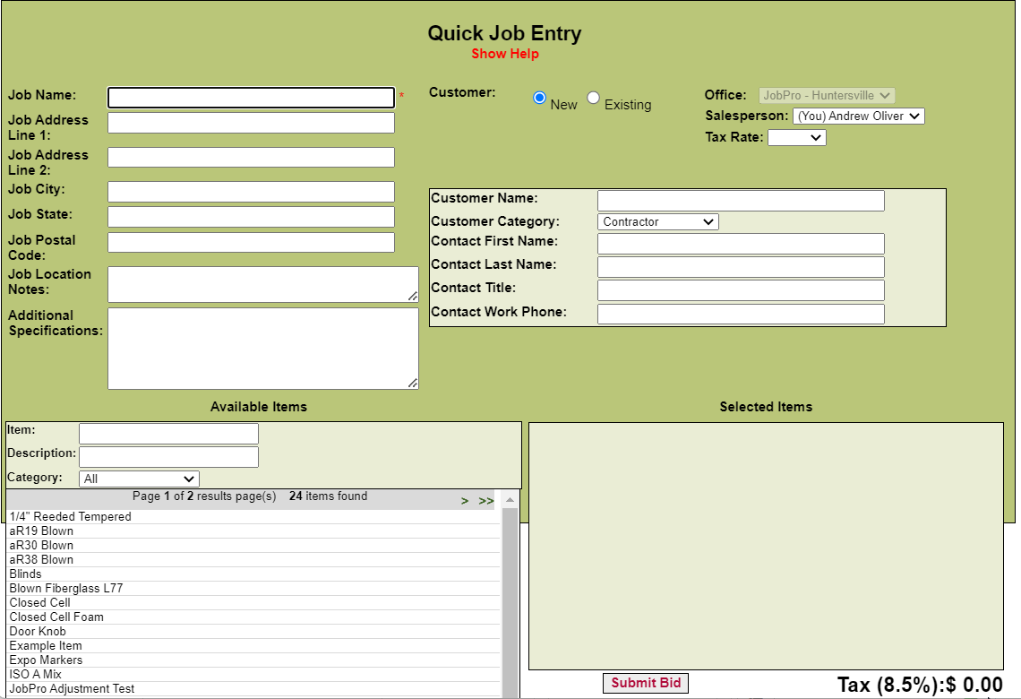Screen dimensions: 1021x699
Task: Go to next results page arrow
Action: (x=465, y=501)
